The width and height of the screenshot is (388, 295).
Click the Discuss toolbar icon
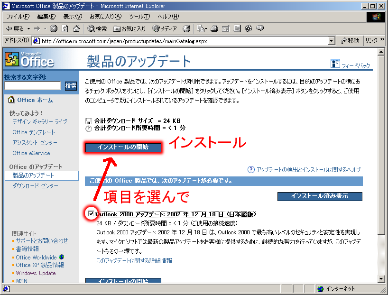point(237,29)
